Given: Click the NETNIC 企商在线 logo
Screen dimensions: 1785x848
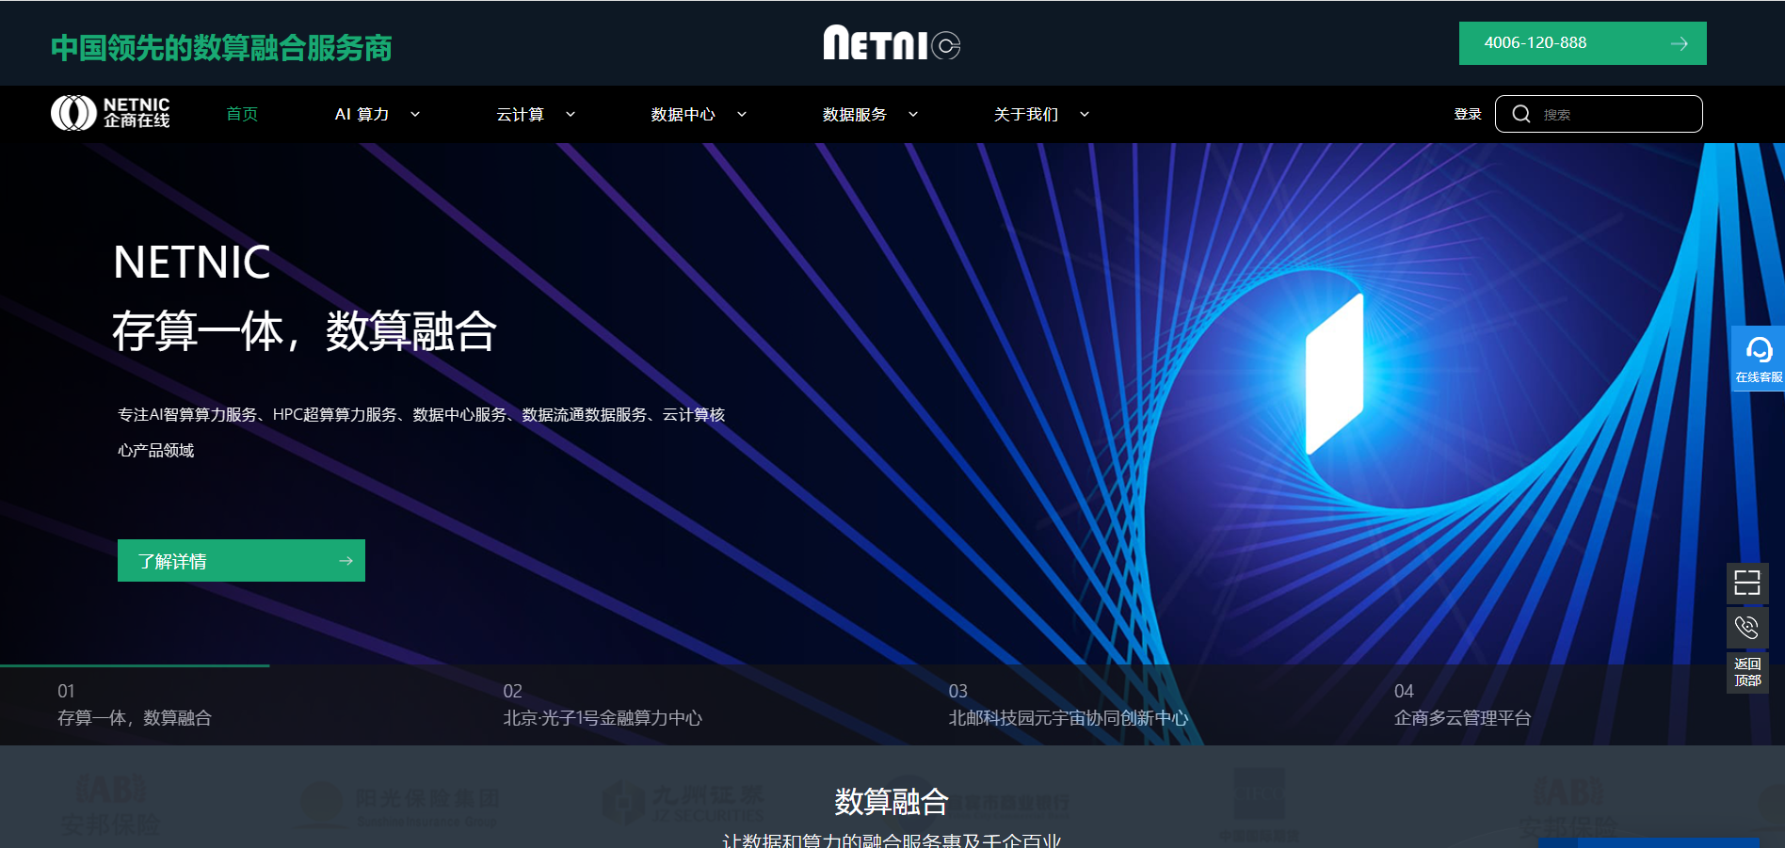Looking at the screenshot, I should (110, 113).
